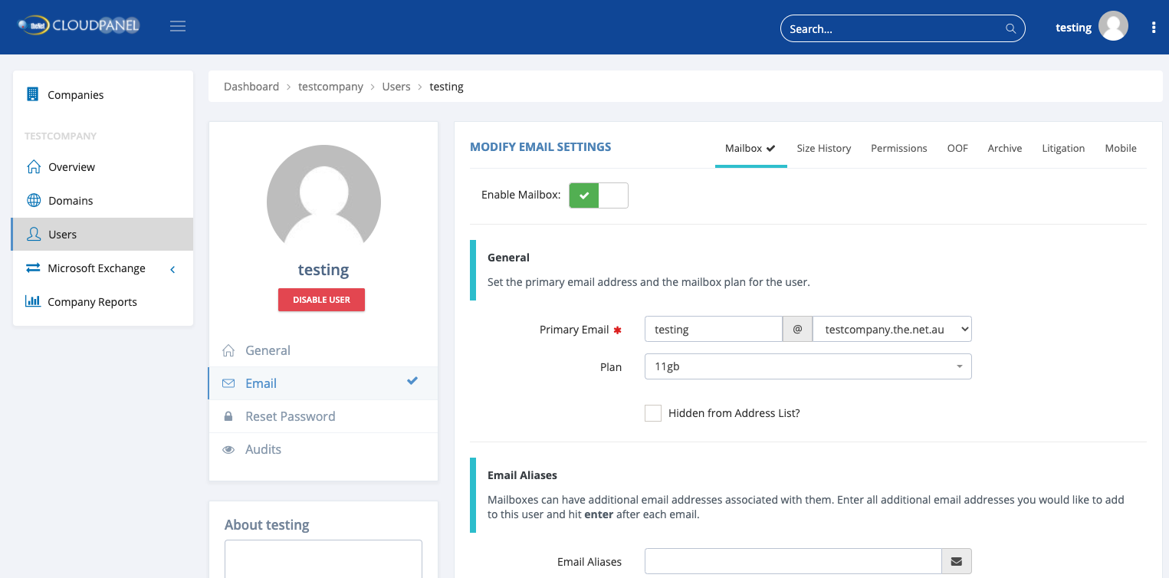The image size is (1169, 578).
Task: Click the Email envelope icon in profile menu
Action: tap(228, 383)
